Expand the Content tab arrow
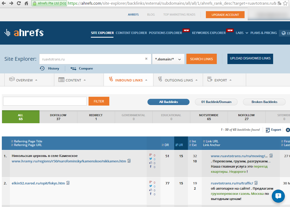The image size is (290, 207). point(85,80)
